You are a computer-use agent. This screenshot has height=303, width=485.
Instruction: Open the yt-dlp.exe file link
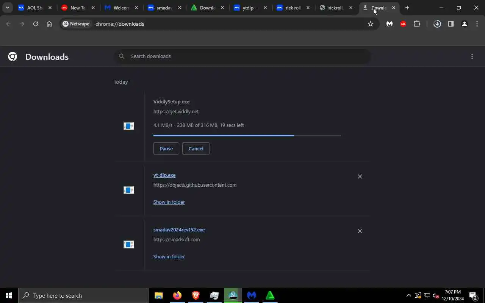tap(164, 175)
